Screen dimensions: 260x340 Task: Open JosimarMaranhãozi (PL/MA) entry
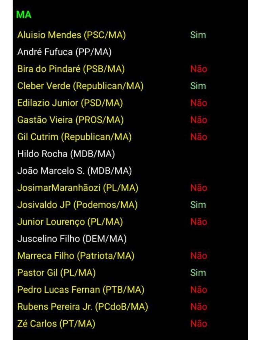(78, 188)
